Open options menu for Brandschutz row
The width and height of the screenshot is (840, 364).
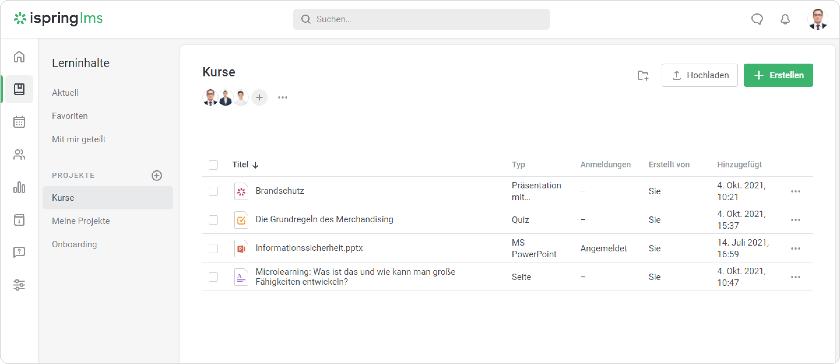click(795, 191)
